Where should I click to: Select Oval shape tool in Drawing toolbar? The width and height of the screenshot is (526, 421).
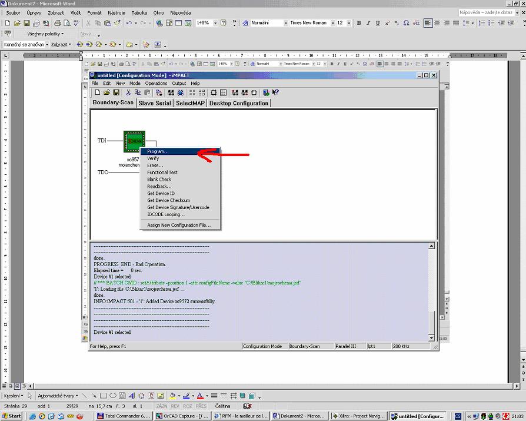(113, 396)
